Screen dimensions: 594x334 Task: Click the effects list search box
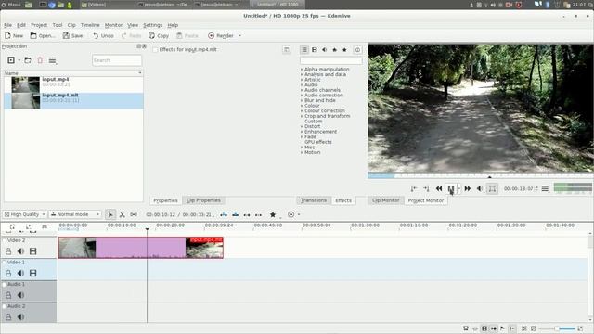331,60
